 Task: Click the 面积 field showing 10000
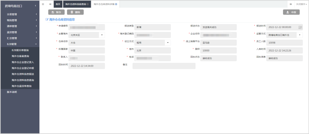(x=218, y=50)
